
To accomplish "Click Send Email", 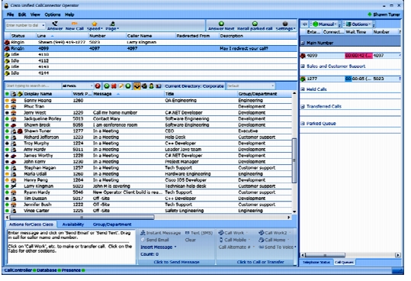I will 155,240.
